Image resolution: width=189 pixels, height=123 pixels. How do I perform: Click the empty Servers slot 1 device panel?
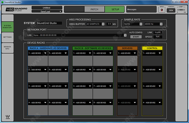click(x=127, y=60)
